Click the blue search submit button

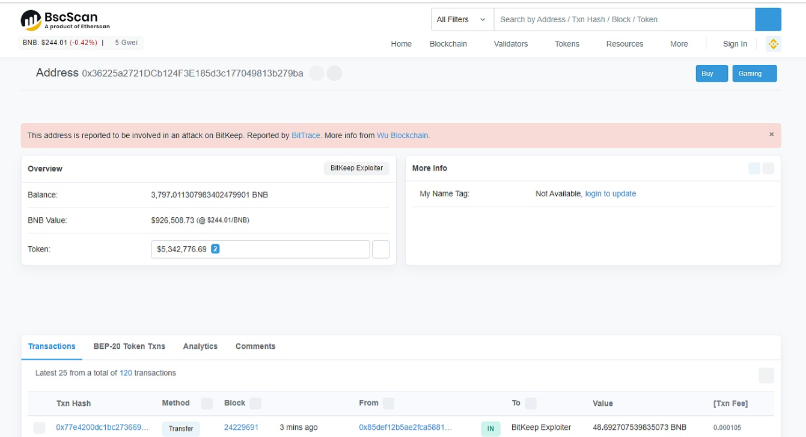coord(768,19)
